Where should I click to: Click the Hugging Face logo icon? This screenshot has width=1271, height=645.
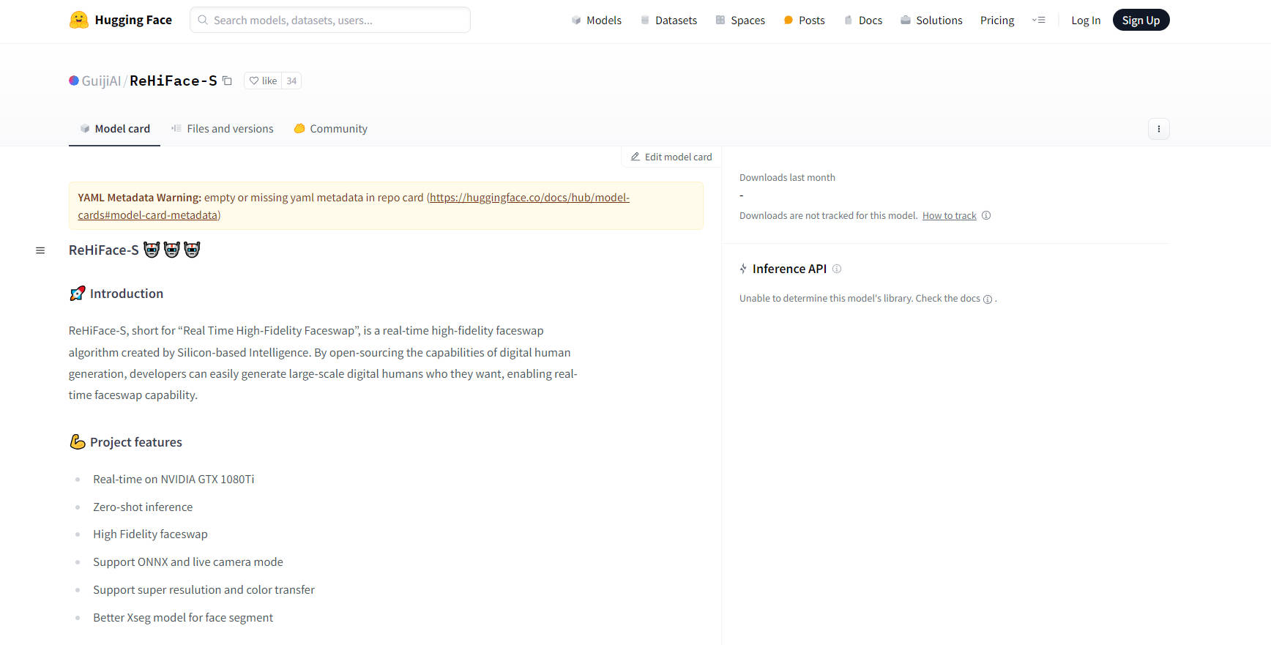click(78, 20)
